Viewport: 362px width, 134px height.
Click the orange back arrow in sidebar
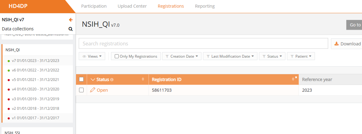pyautogui.click(x=71, y=20)
